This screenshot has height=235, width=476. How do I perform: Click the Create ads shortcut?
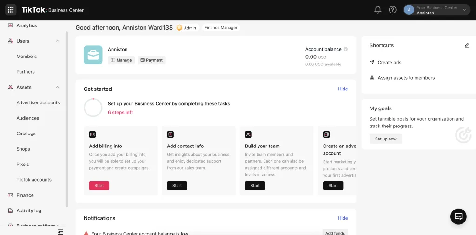(x=390, y=63)
